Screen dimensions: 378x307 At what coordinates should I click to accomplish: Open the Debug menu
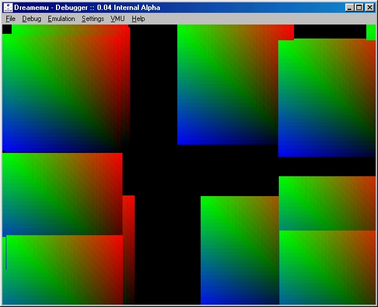(32, 19)
